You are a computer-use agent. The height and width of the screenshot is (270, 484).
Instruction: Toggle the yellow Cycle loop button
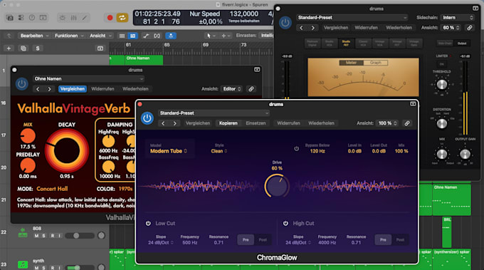click(122, 18)
